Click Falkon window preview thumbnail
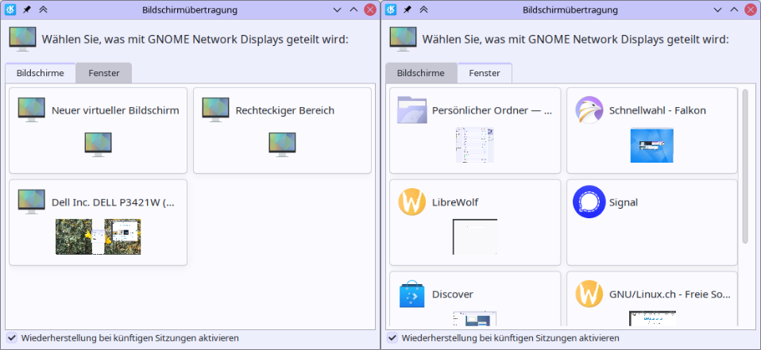Screen dimensions: 761x350 click(652, 145)
